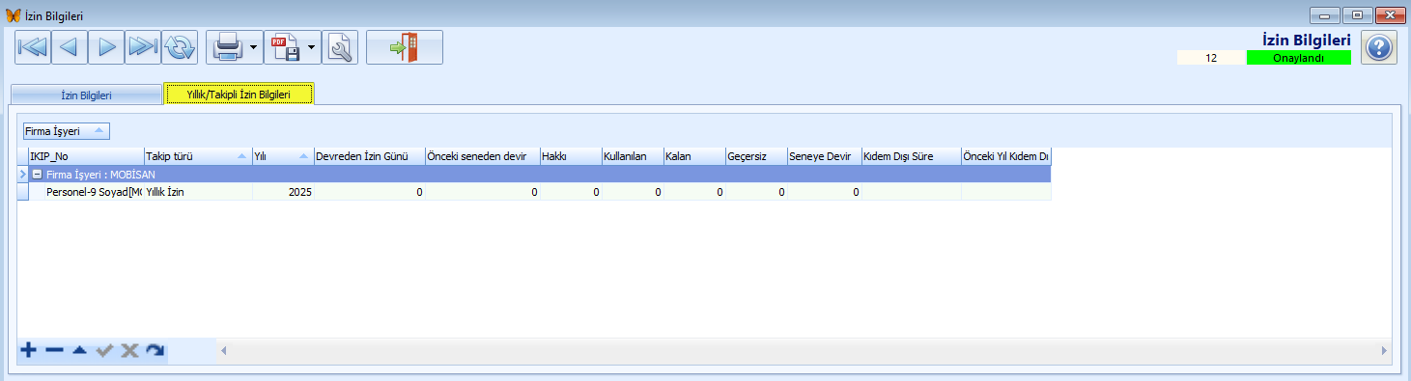Post changes with checkmark icon
Screen dimensions: 1411x381
(x=104, y=350)
